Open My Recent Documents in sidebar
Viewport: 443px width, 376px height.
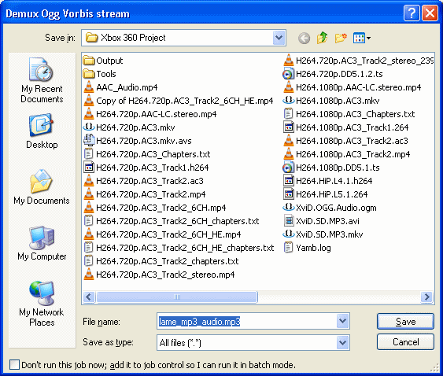click(42, 80)
